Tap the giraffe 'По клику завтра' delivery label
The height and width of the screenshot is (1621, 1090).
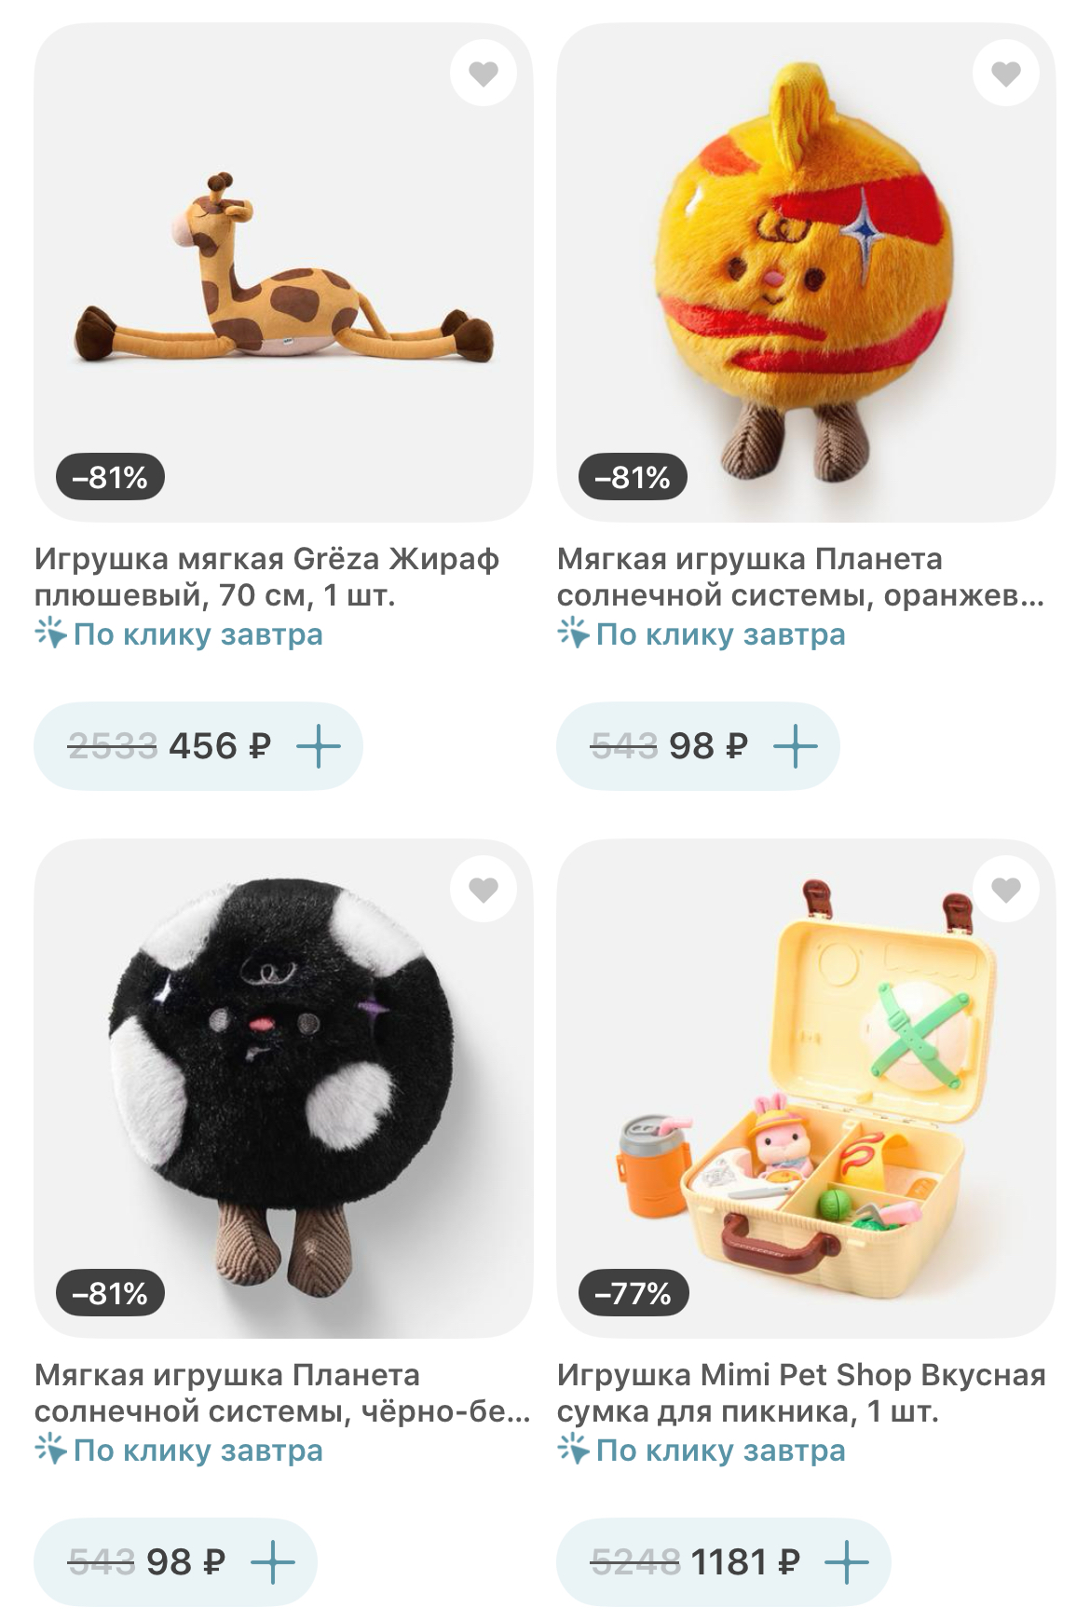179,634
